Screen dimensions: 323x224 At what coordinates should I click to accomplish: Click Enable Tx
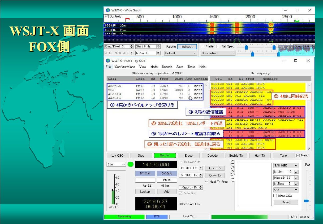pos(236,156)
